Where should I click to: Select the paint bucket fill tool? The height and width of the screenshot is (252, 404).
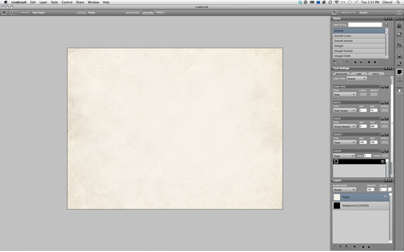coord(399,56)
